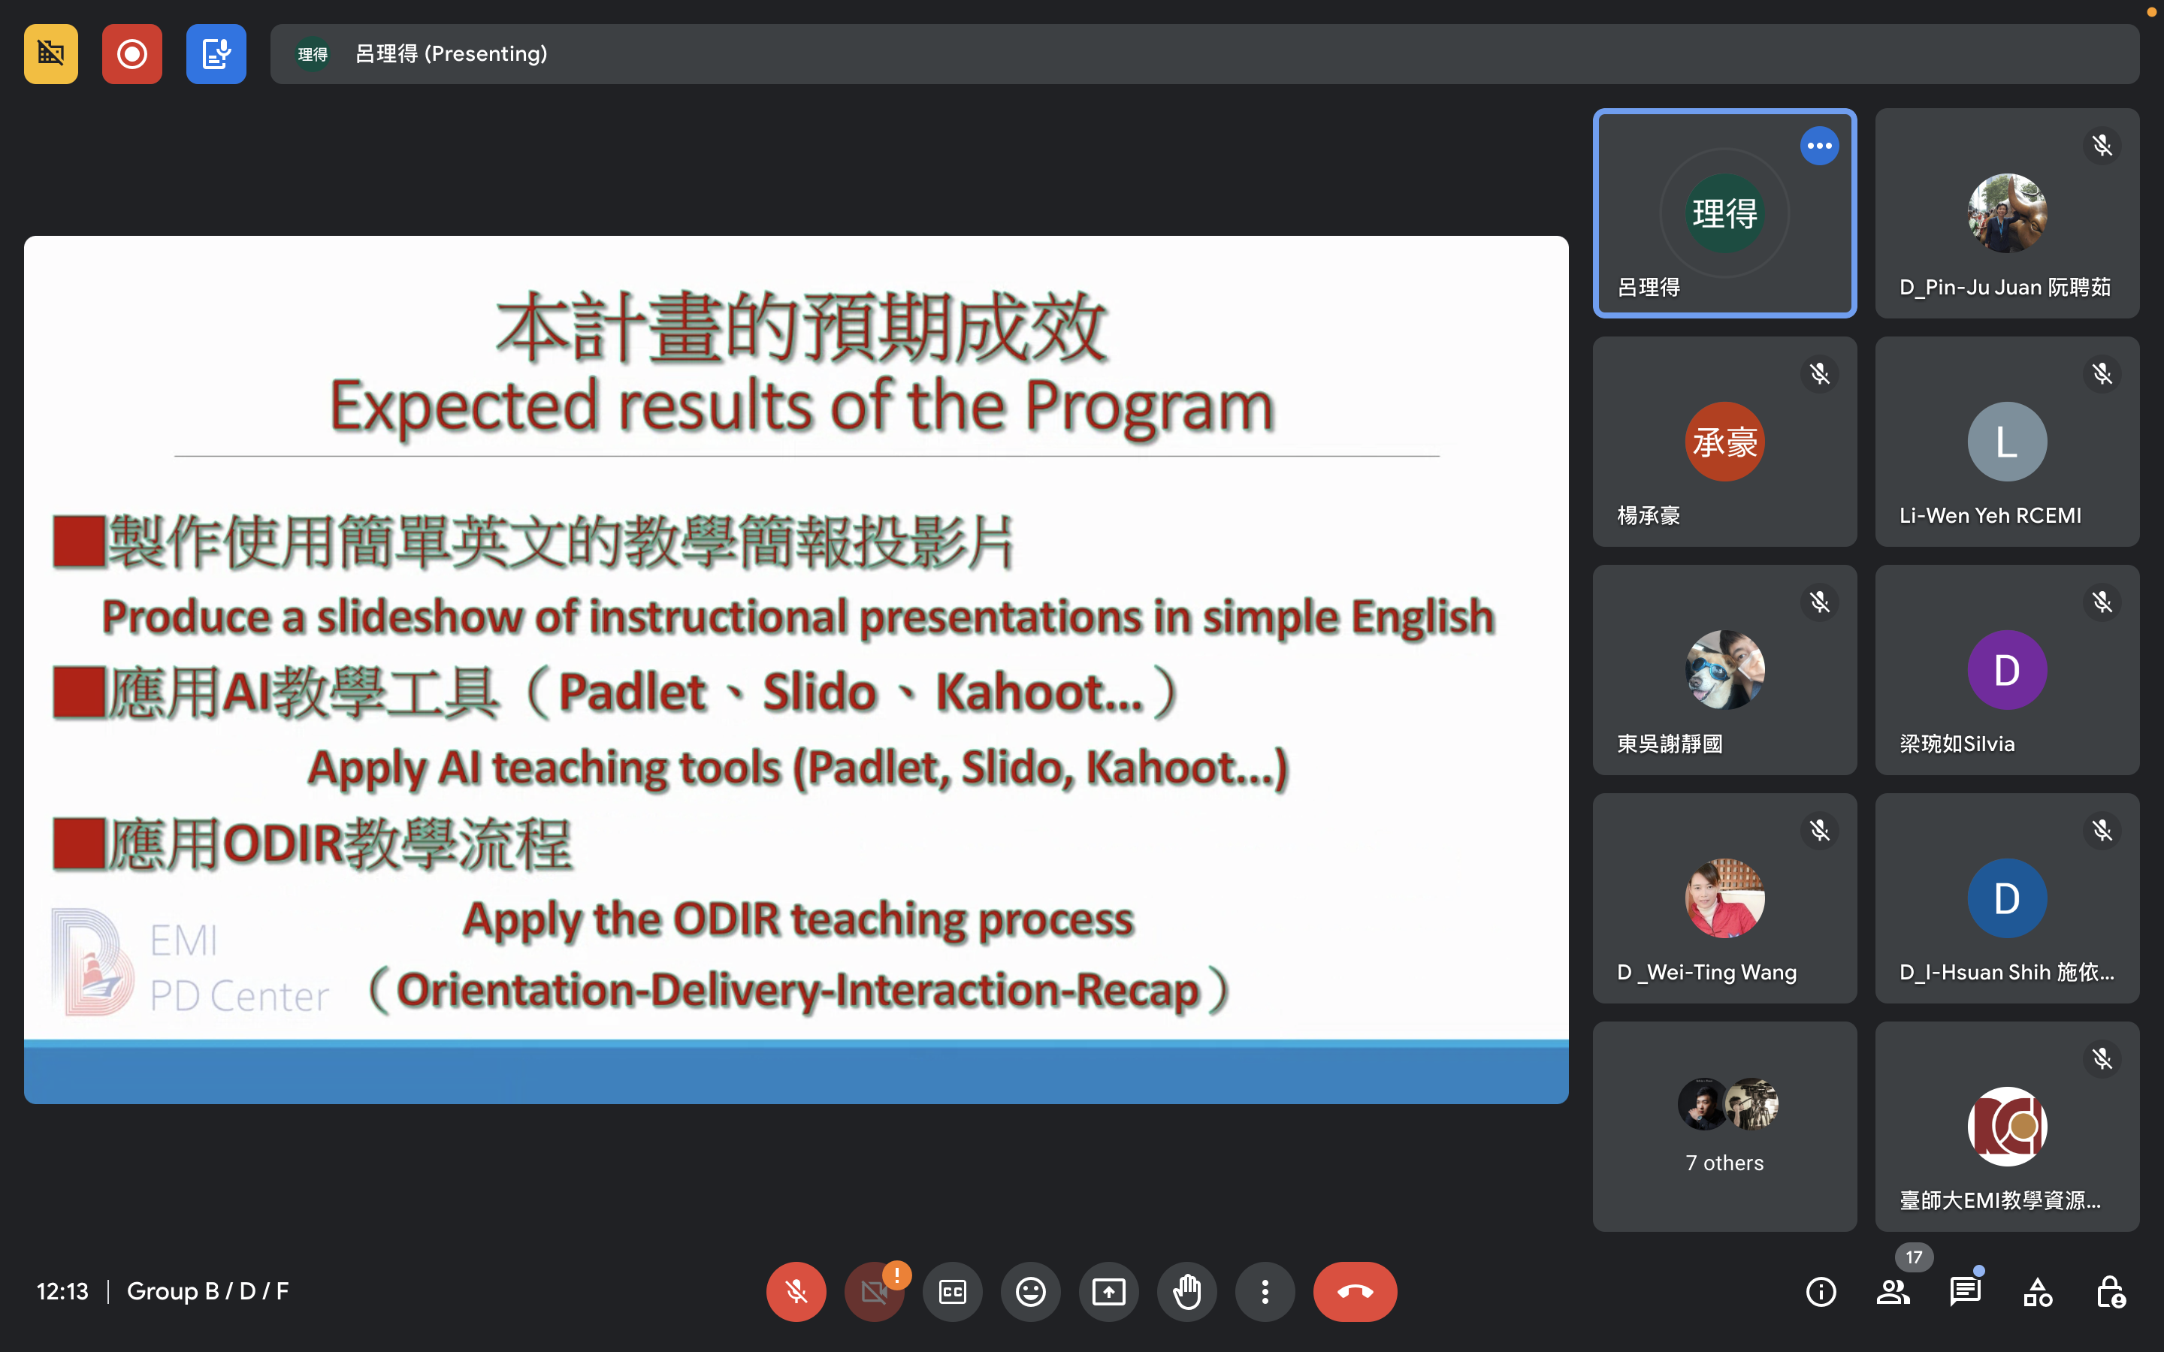Viewport: 2164px width, 1352px height.
Task: Toggle closed captions (CC)
Action: [952, 1291]
